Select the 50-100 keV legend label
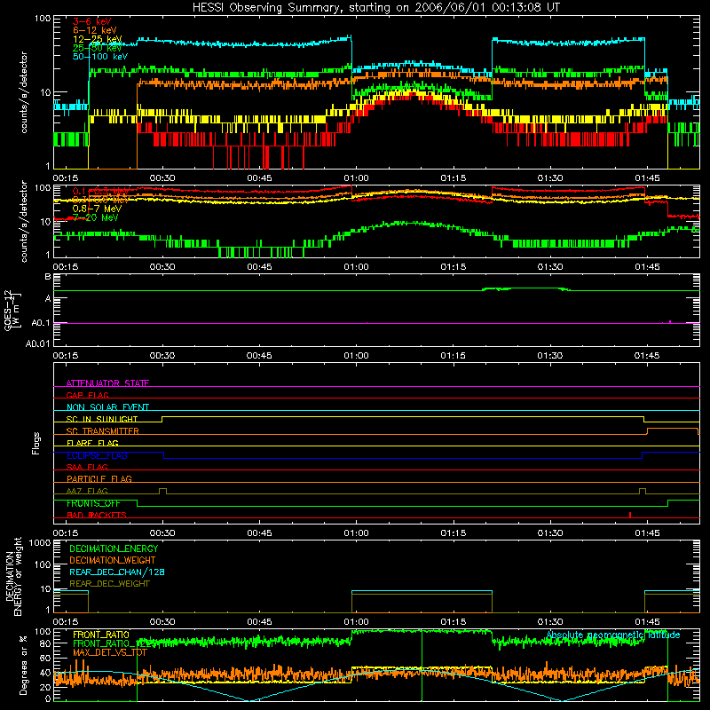The image size is (710, 710). [x=100, y=57]
